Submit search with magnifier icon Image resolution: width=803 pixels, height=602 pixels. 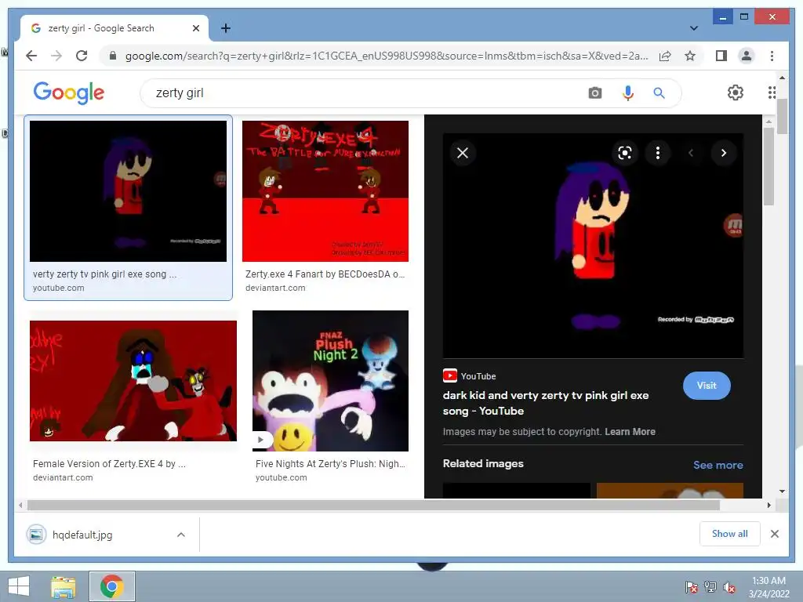(x=659, y=93)
